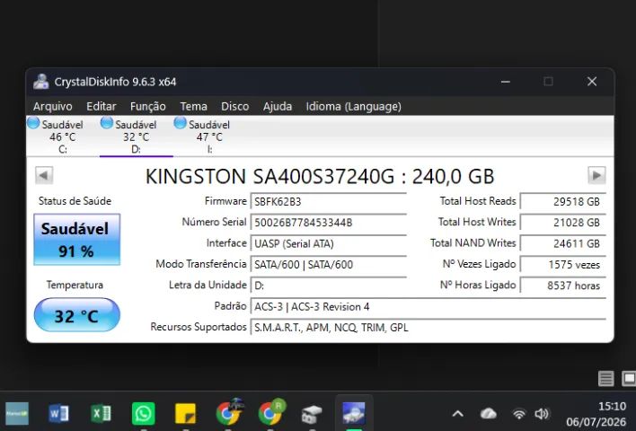
Task: Open Microsoft Word from the taskbar
Action: [58, 414]
